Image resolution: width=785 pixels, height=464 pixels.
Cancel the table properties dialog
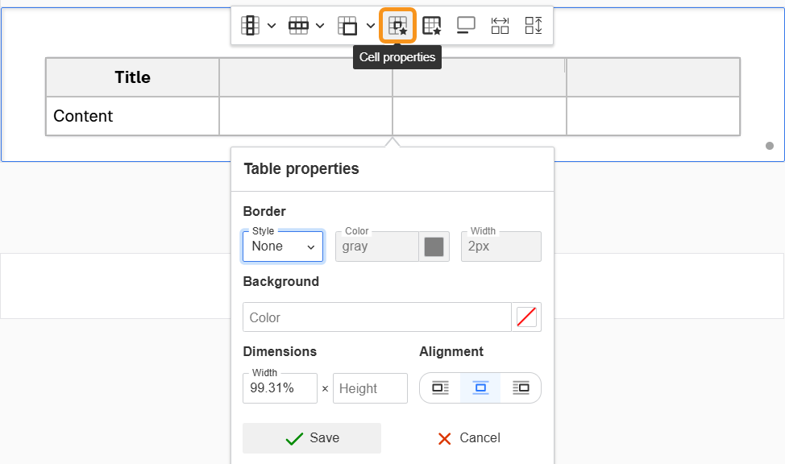tap(468, 438)
